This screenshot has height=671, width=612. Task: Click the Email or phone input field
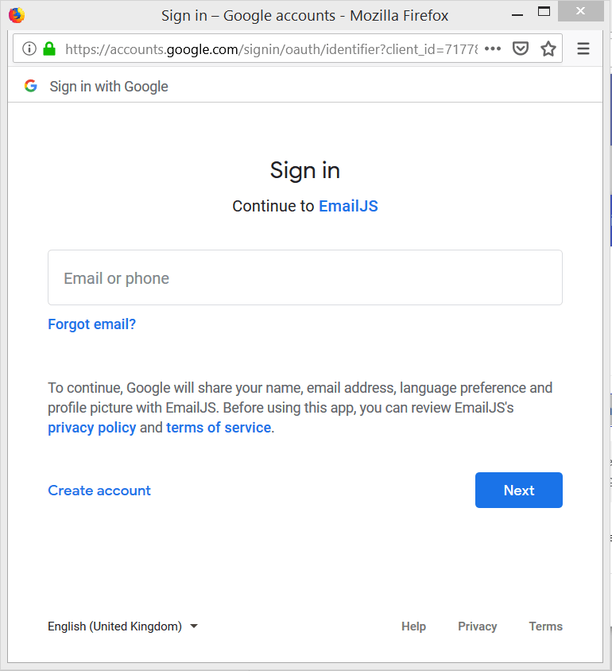[x=304, y=277]
